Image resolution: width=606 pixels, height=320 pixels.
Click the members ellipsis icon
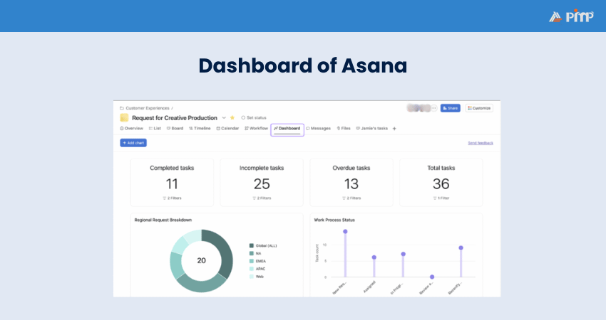[434, 108]
